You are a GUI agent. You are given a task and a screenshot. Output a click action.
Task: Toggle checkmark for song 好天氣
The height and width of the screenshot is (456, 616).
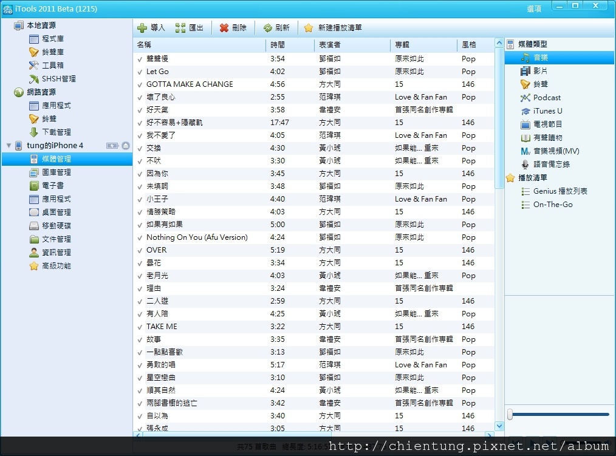(140, 110)
